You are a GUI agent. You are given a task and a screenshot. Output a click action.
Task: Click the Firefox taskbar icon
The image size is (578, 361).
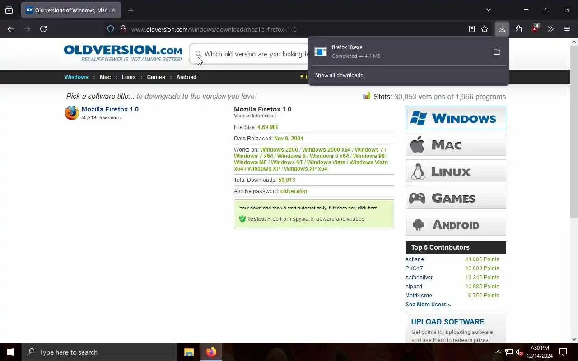(x=211, y=352)
